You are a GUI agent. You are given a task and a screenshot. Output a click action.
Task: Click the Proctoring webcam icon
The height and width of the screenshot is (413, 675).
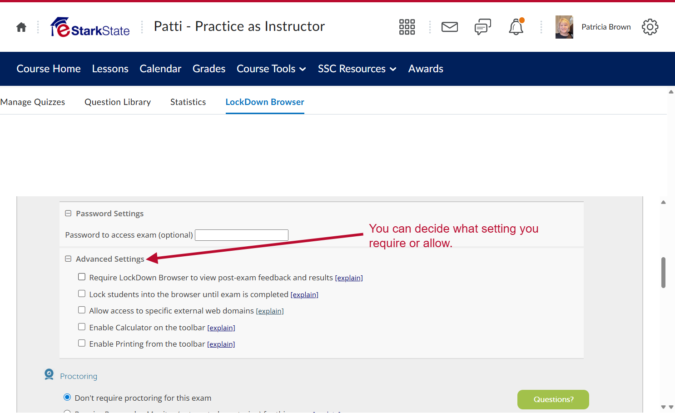(x=49, y=374)
